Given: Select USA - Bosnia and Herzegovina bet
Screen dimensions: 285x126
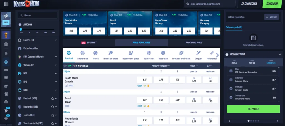Looking at the screenshot, I should 252,71.
